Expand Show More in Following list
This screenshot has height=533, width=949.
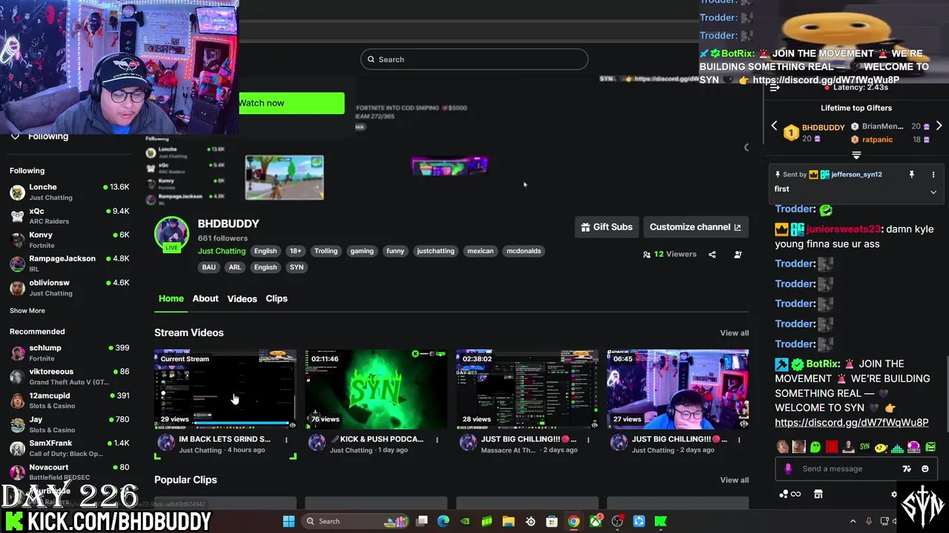27,311
